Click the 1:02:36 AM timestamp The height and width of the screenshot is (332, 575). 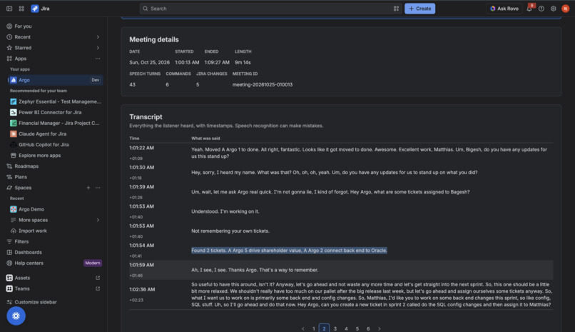click(142, 289)
